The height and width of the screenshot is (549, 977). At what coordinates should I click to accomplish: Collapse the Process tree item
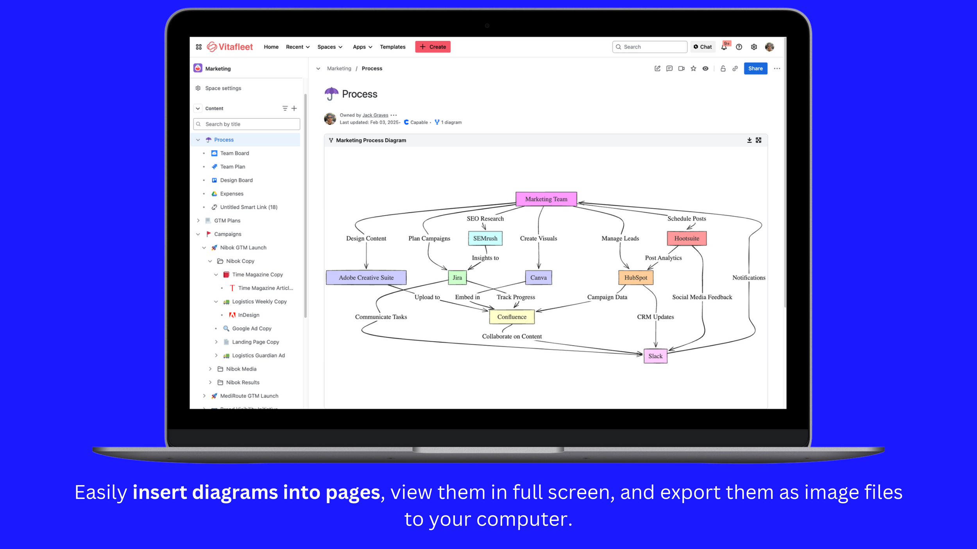coord(198,140)
